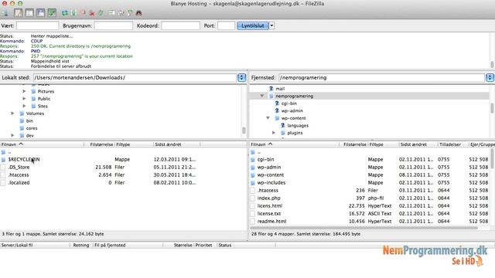The width and height of the screenshot is (495, 278).
Task: Sort remote files by Filnavn column
Action: (x=294, y=144)
